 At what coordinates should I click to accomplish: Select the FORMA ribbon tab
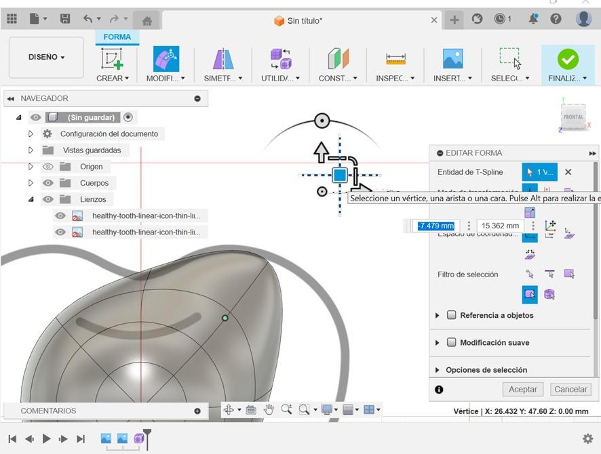point(117,37)
